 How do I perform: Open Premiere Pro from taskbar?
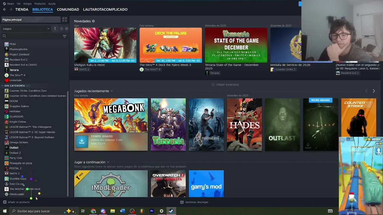click(152, 211)
